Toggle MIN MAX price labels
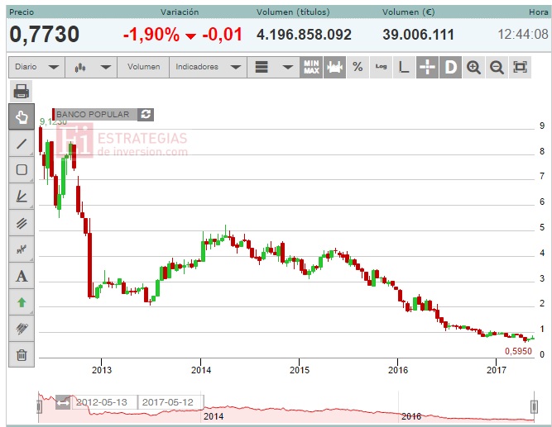 point(311,67)
